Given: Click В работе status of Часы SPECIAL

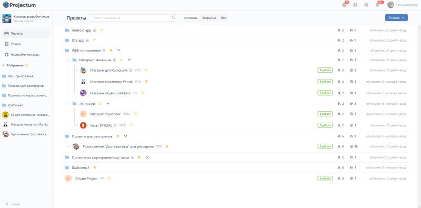Looking at the screenshot, I should 325,125.
